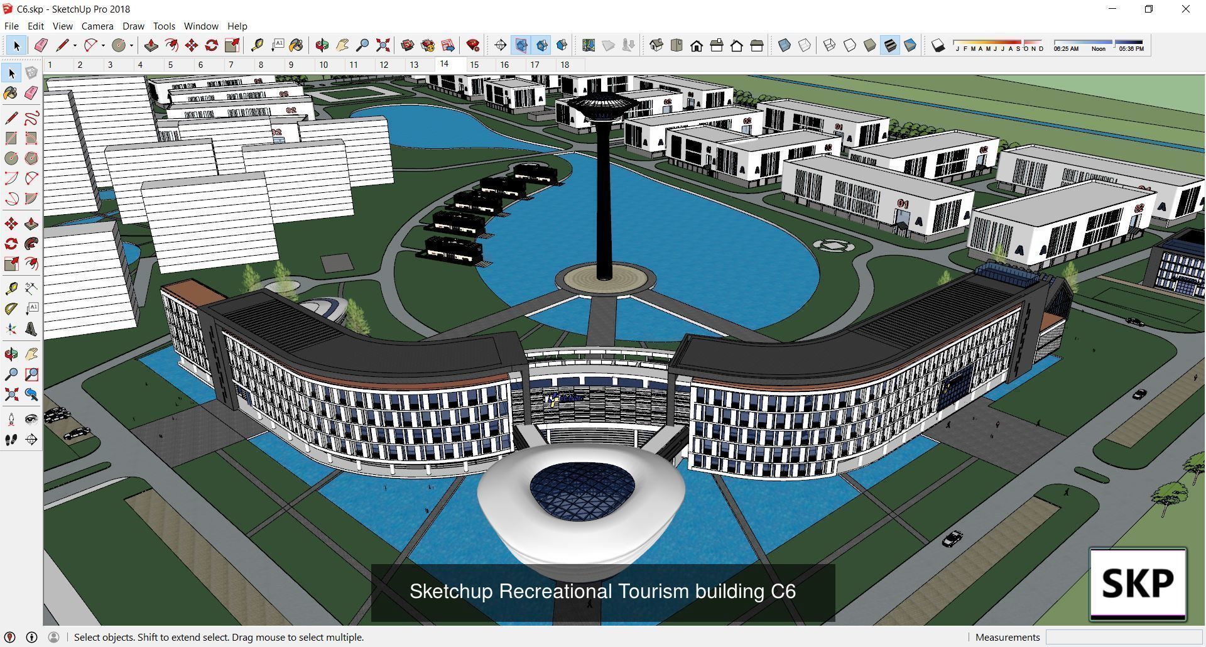Open Shape tool dropdown arrow
This screenshot has height=647, width=1206.
pos(132,45)
